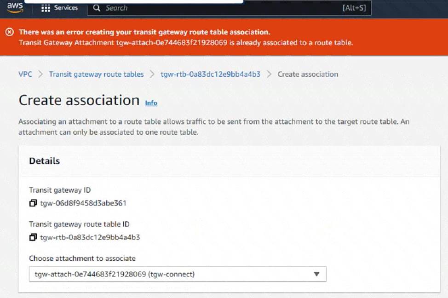Open the Services grid menu
The image size is (448, 298).
coord(46,8)
